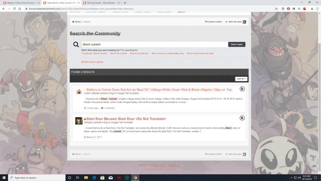The image size is (321, 181).
Task: Click 'Newest results first' suggestion
Action: coord(139,53)
